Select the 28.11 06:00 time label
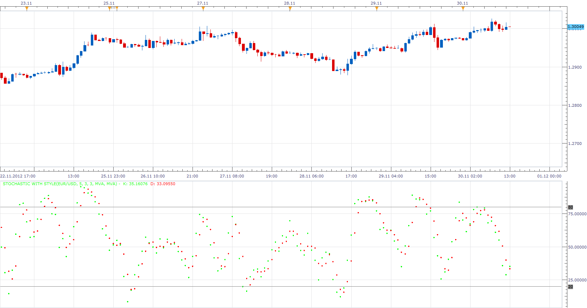 point(311,176)
